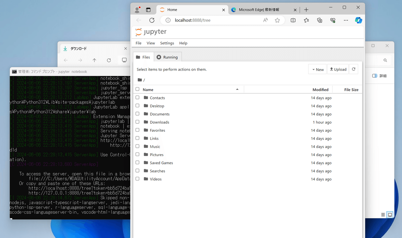Check the Saved Games folder checkbox
Image resolution: width=402 pixels, height=238 pixels.
pyautogui.click(x=137, y=162)
